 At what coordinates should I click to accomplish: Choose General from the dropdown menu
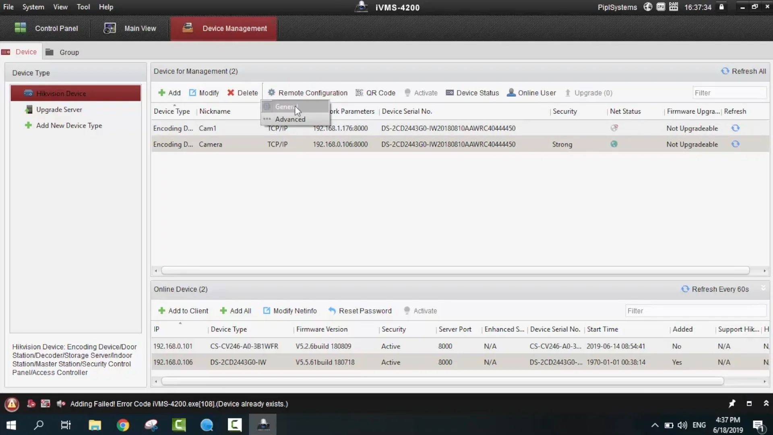295,107
